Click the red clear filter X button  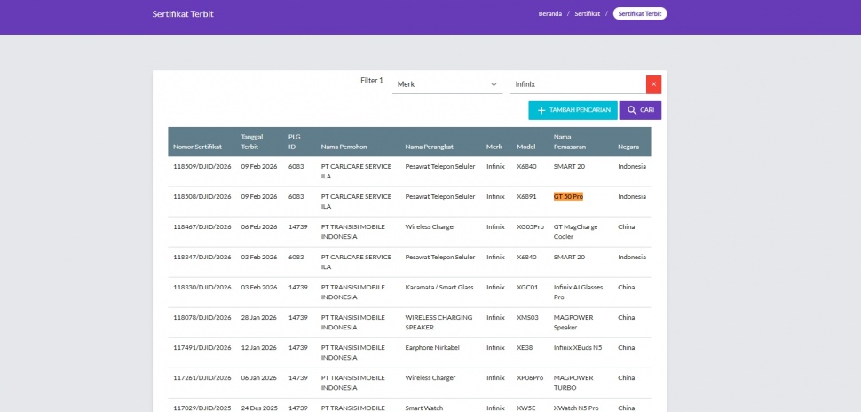click(x=653, y=84)
